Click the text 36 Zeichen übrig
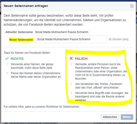Screen dimensions: 137x124 pos(118,39)
